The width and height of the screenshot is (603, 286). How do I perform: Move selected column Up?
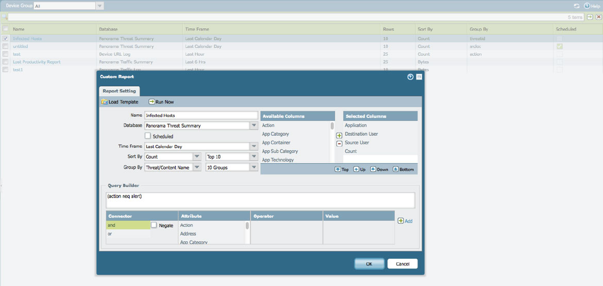pyautogui.click(x=356, y=169)
